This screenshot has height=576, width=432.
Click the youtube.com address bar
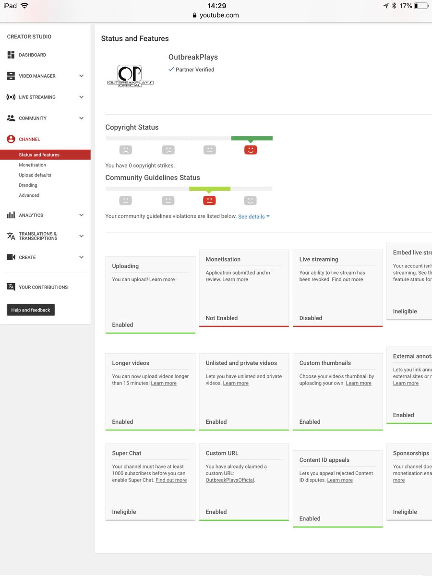coord(216,15)
